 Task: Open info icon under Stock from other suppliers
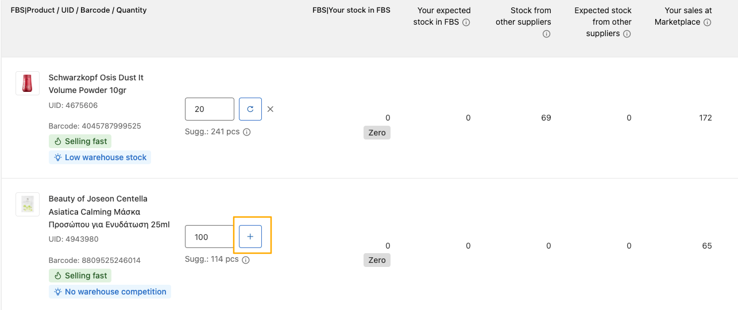pyautogui.click(x=547, y=34)
